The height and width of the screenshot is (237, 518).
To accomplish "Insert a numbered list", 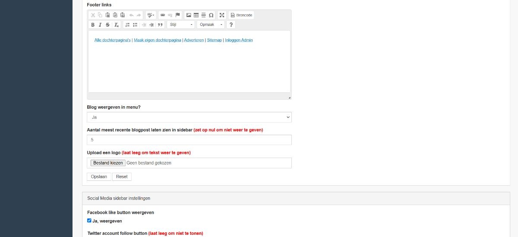I will click(x=127, y=25).
